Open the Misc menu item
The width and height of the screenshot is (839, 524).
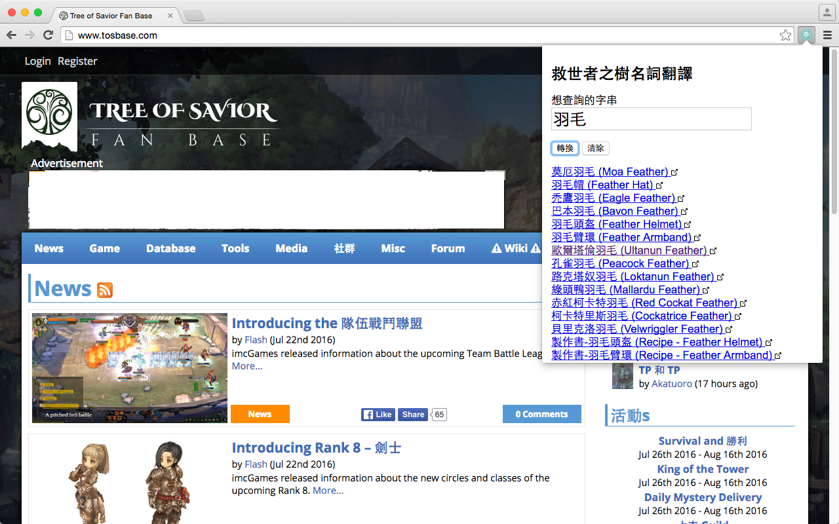tap(393, 248)
